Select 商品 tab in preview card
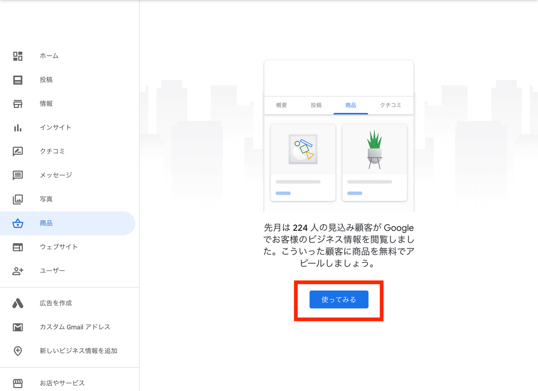This screenshot has width=538, height=391. (x=351, y=105)
